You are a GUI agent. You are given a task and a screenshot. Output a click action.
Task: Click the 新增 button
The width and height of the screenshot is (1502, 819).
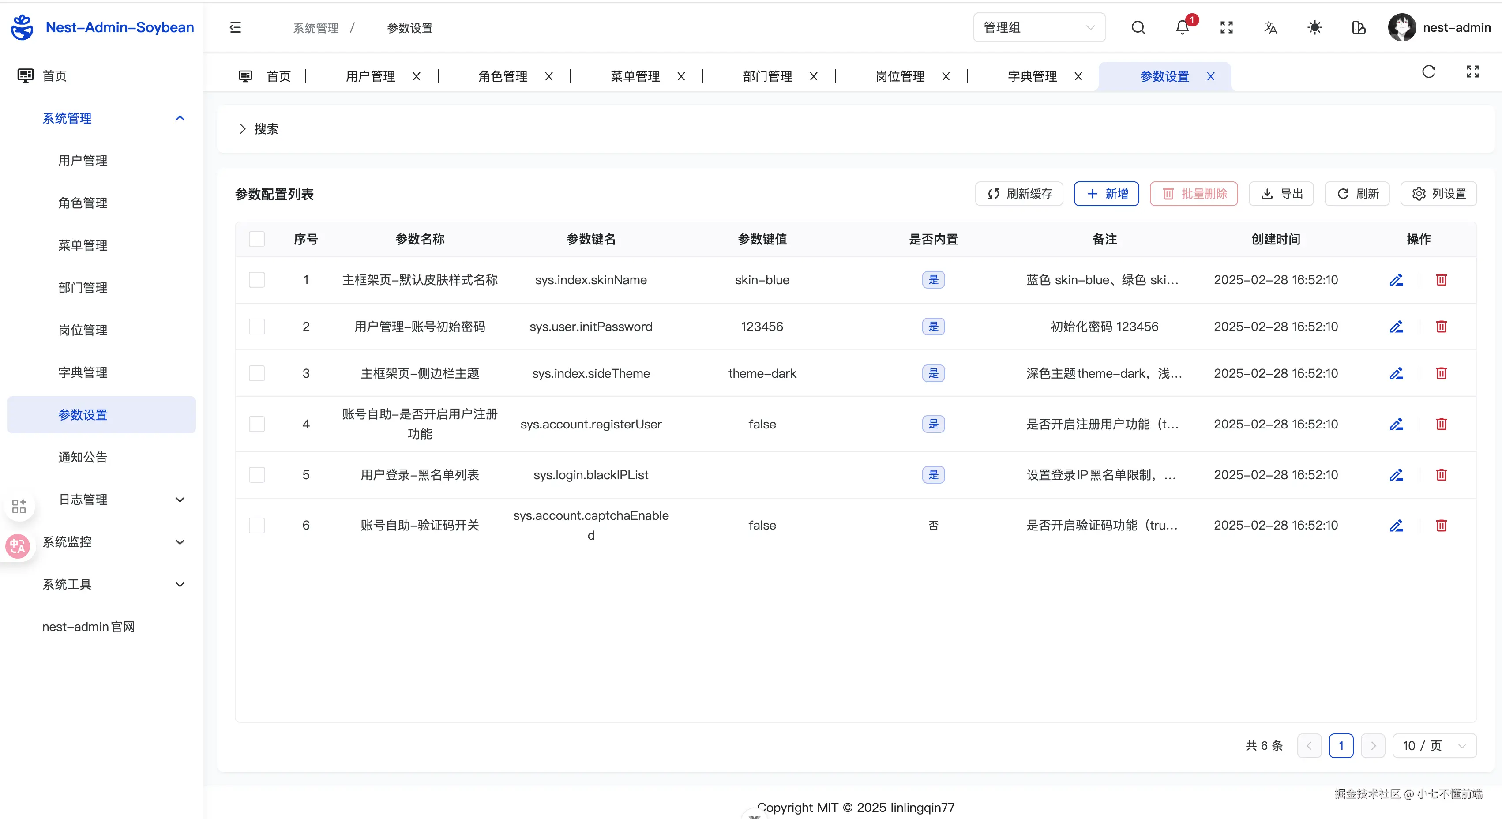pos(1106,194)
